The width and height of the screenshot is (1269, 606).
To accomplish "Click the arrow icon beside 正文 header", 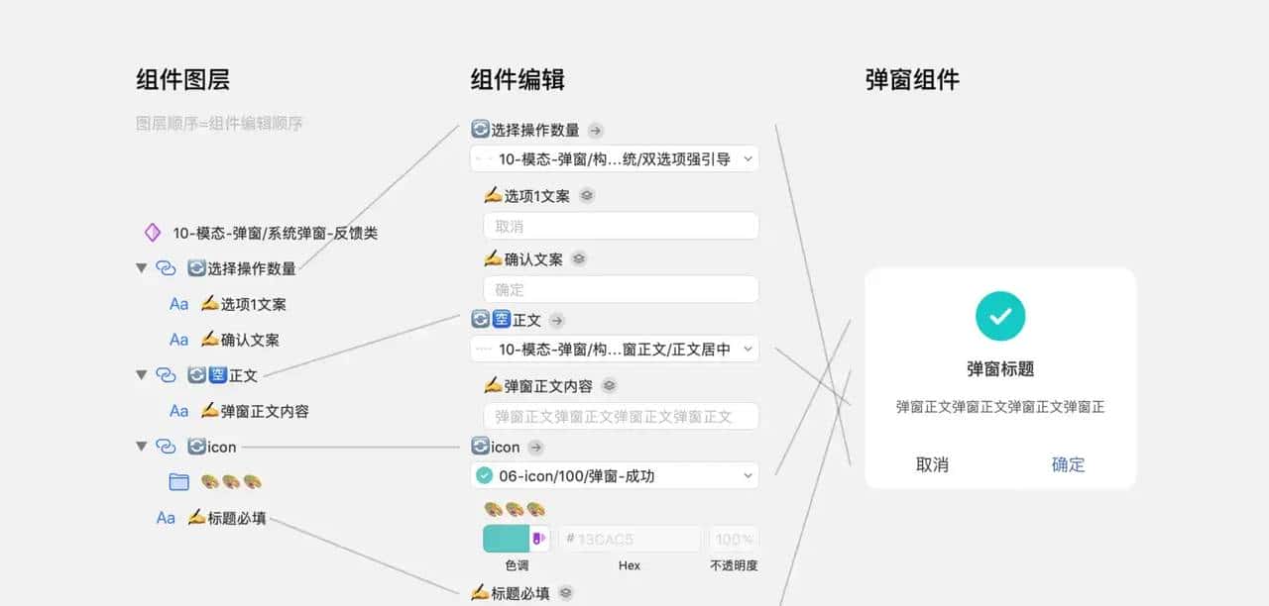I will 557,320.
